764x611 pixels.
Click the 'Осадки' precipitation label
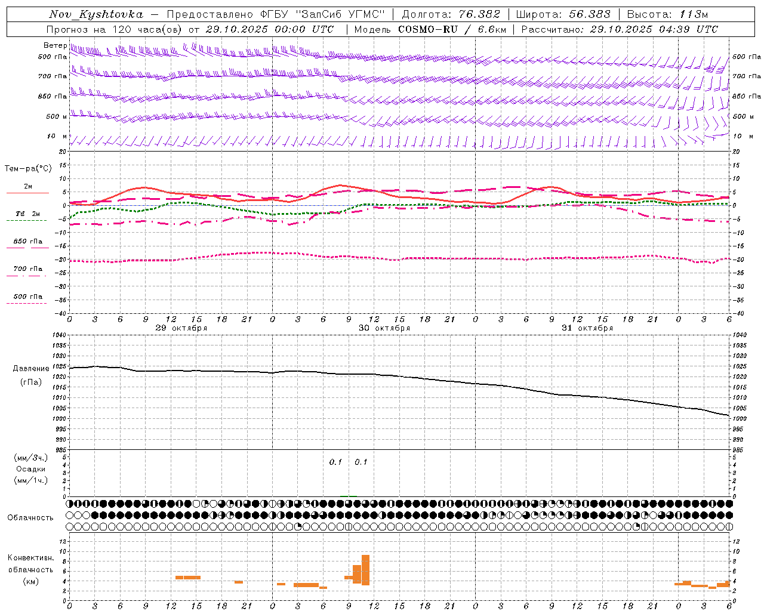click(x=31, y=469)
